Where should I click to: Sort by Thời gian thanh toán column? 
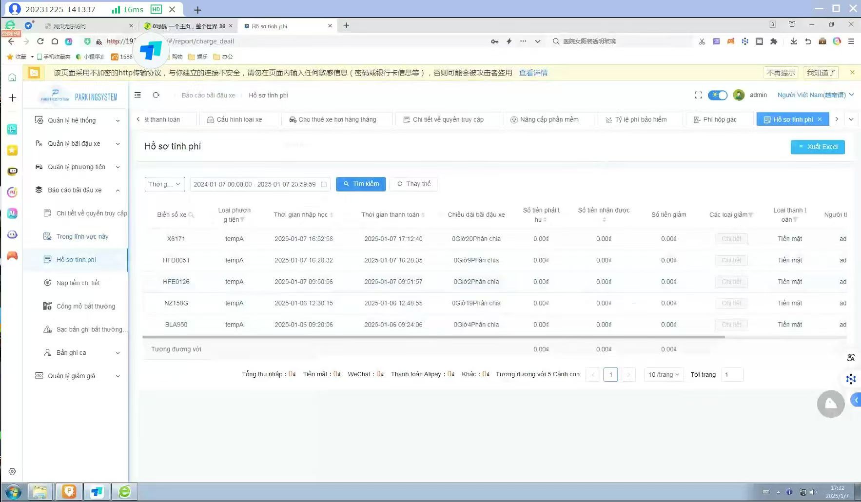coord(423,215)
